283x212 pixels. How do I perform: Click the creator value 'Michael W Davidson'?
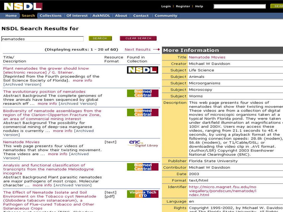click(210, 64)
